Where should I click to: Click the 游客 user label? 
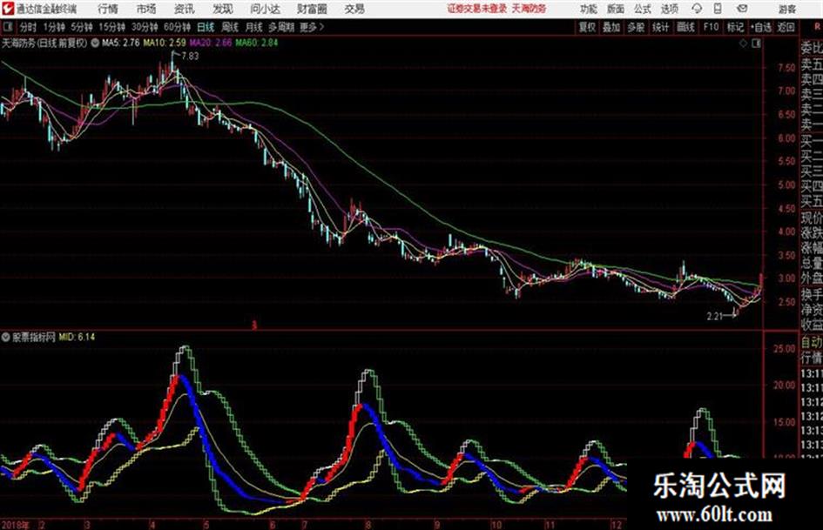tap(786, 9)
